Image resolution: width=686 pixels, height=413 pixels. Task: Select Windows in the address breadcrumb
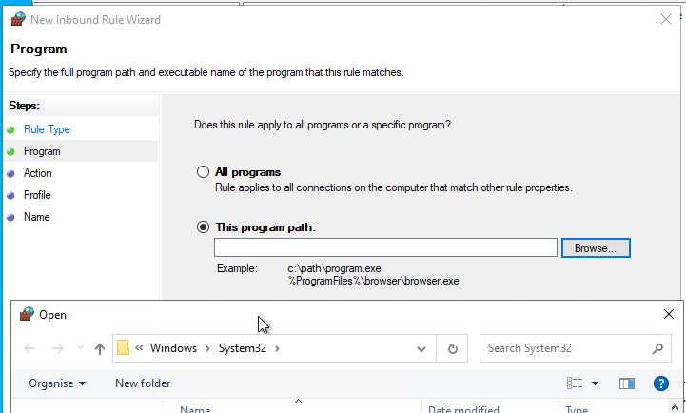173,348
